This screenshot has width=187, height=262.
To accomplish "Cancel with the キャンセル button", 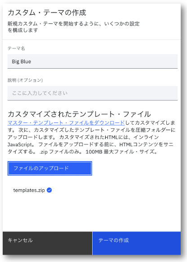I will click(x=47, y=243).
